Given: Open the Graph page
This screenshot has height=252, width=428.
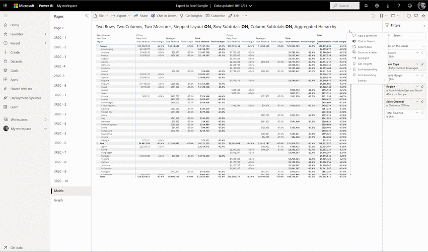Looking at the screenshot, I should coord(58,200).
